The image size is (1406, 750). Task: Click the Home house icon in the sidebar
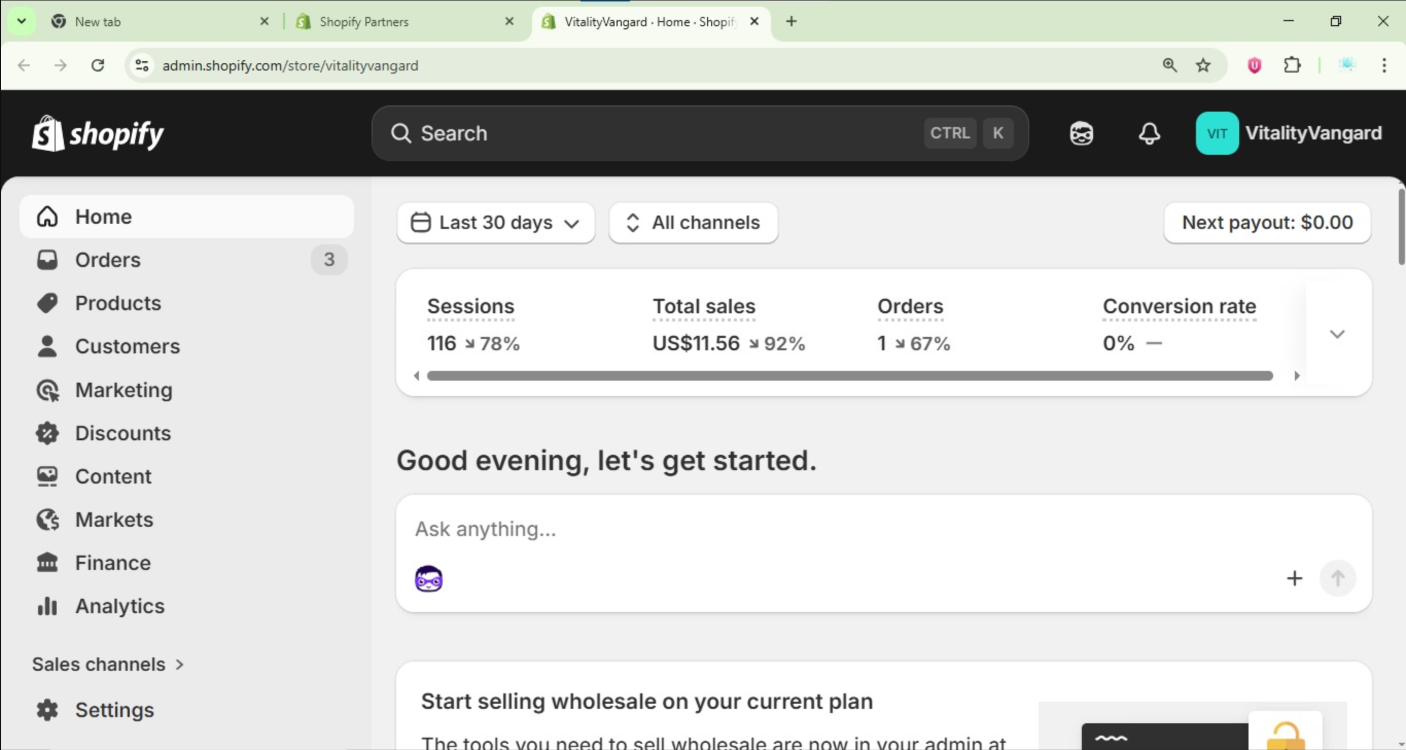47,217
